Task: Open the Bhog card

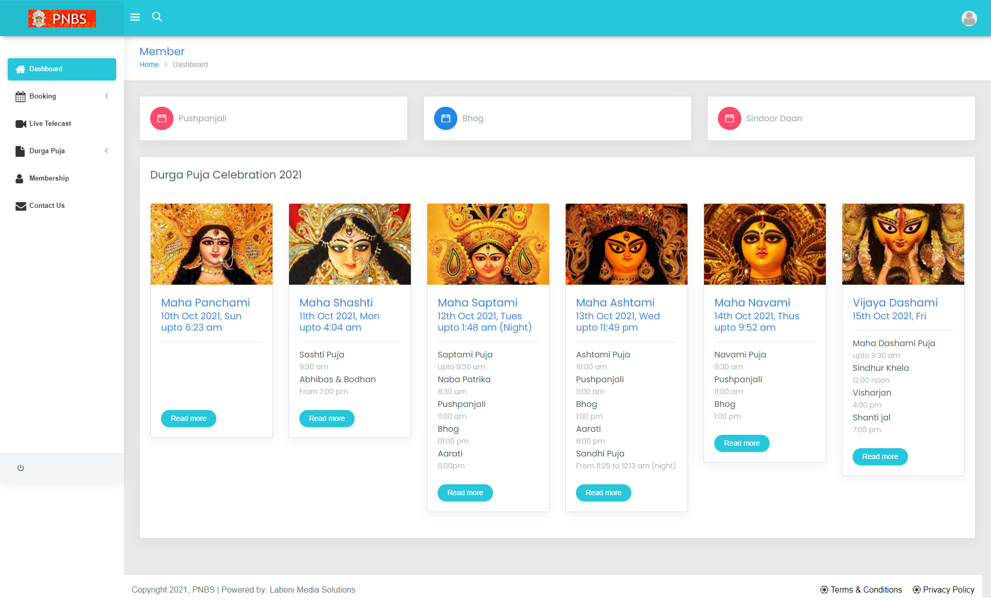Action: coord(557,119)
